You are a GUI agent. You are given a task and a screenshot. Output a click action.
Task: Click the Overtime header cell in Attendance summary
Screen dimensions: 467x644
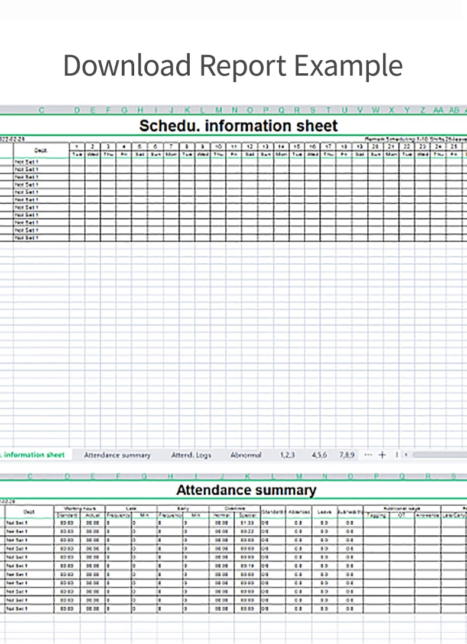coord(235,508)
